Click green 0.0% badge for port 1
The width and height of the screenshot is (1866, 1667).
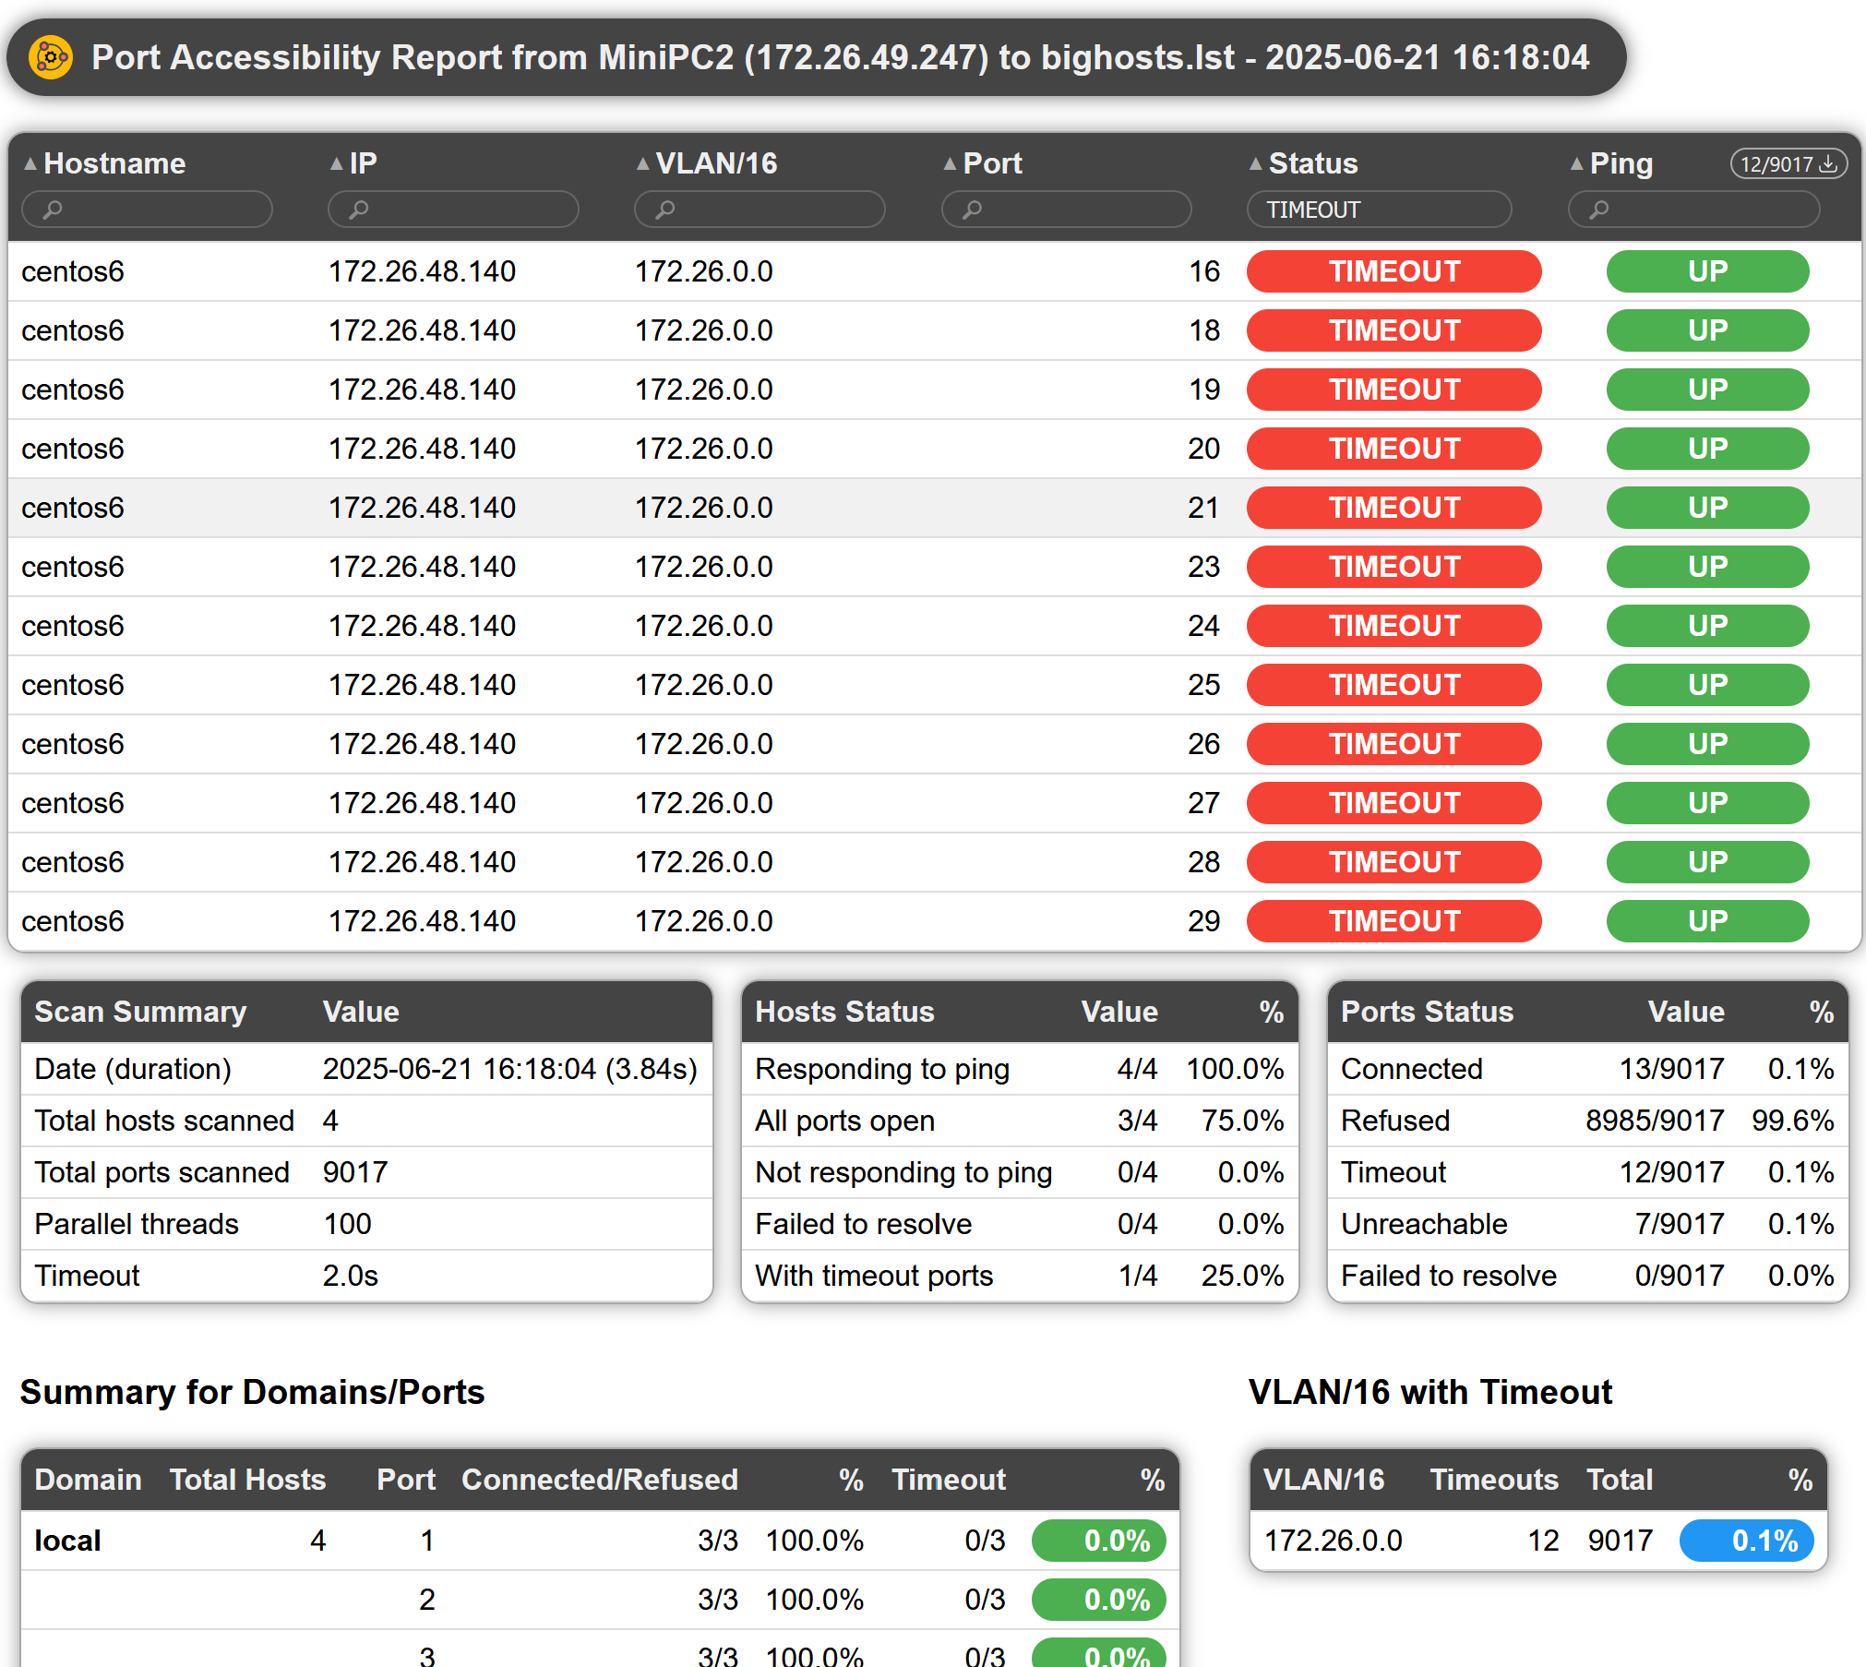coord(1098,1541)
